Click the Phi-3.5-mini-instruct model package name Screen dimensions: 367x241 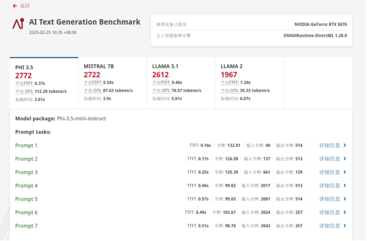(x=81, y=118)
